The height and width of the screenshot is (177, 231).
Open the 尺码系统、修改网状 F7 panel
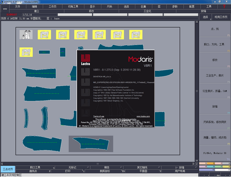[x=215, y=122]
